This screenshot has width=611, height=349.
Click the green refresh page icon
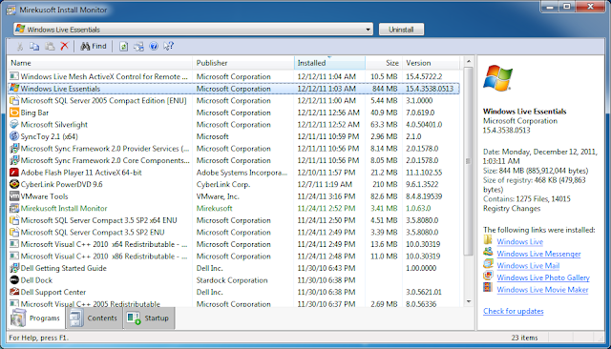point(123,47)
